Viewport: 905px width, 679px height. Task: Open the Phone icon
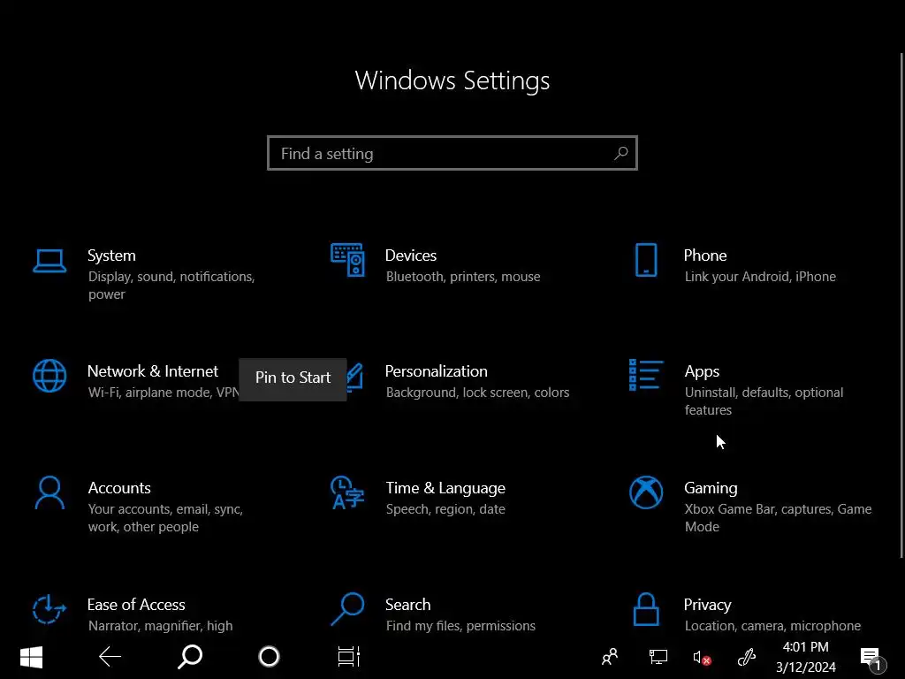[x=646, y=260]
